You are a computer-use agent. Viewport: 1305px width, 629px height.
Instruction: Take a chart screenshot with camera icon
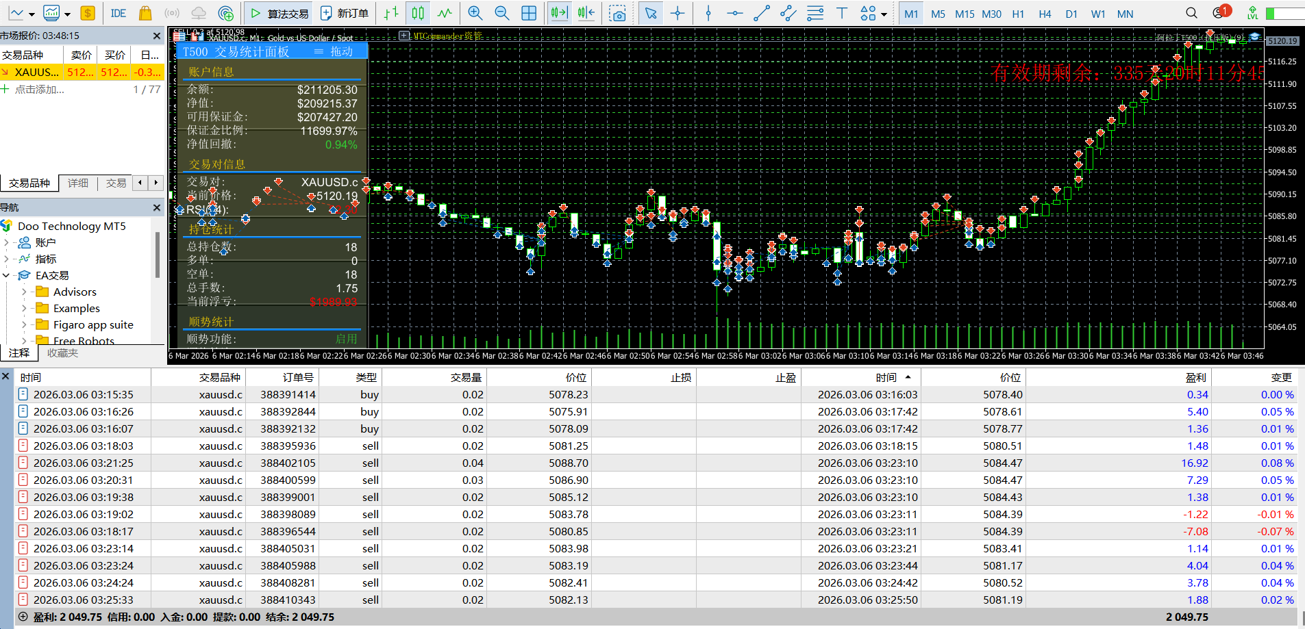(617, 13)
